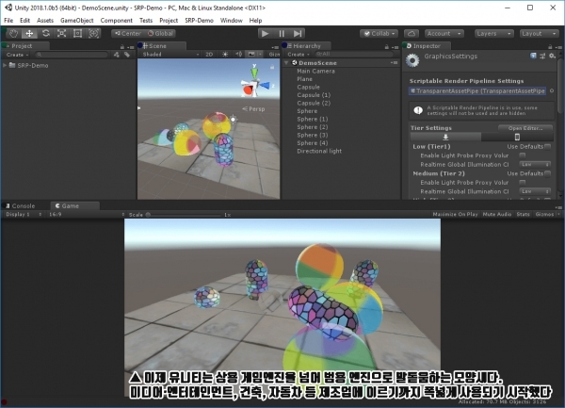Click the Open Editor button
Screen dimensions: 565x408
point(525,128)
